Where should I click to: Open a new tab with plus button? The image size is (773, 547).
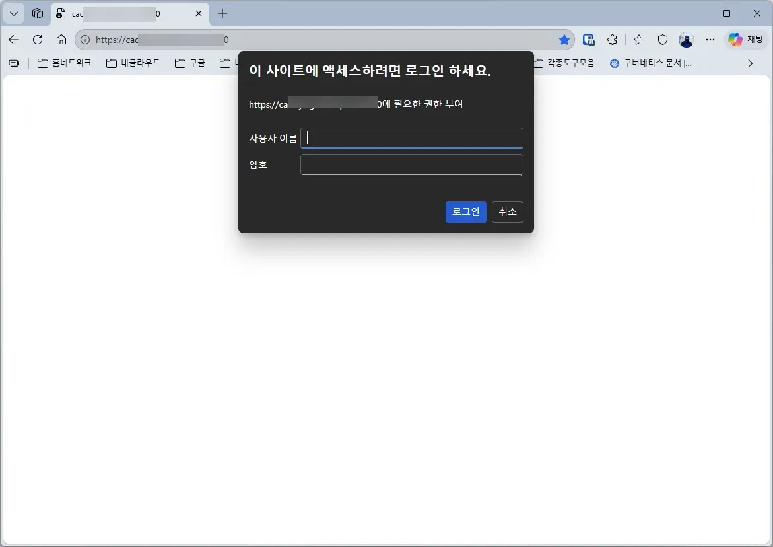222,13
